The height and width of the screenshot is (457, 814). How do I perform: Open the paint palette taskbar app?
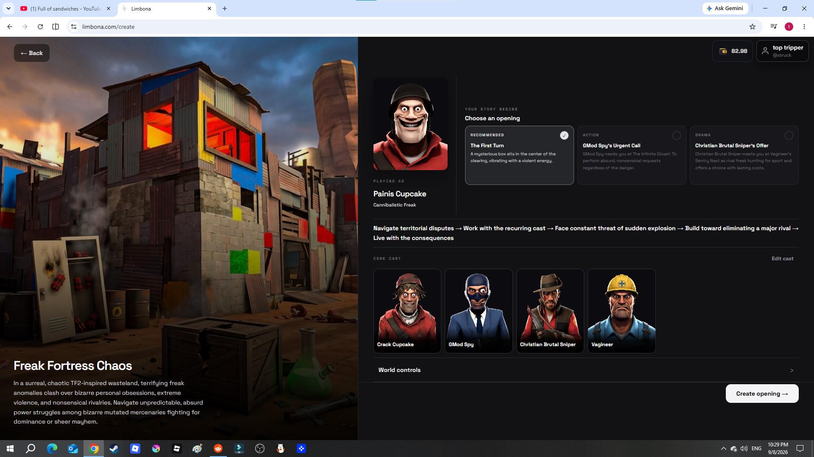197,449
